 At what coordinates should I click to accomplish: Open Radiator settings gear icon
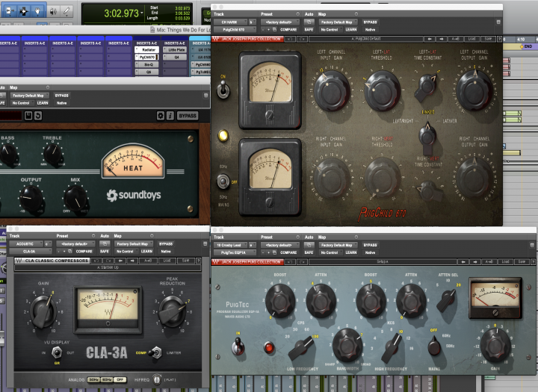[x=160, y=116]
